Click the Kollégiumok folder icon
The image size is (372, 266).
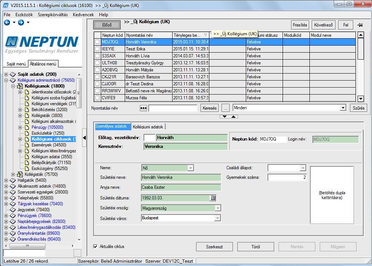20,86
